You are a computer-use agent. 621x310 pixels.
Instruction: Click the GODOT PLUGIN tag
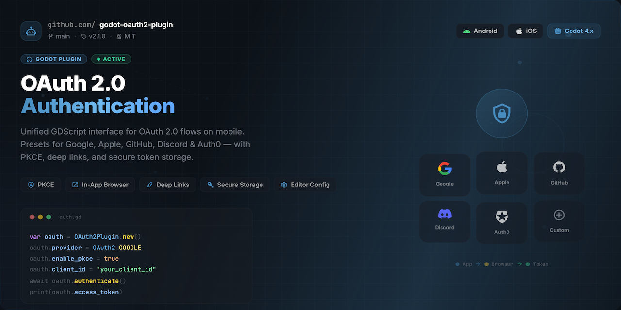click(x=54, y=59)
